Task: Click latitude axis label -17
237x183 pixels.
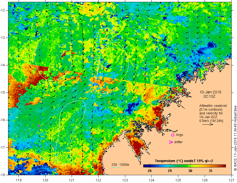Action: coord(3,147)
